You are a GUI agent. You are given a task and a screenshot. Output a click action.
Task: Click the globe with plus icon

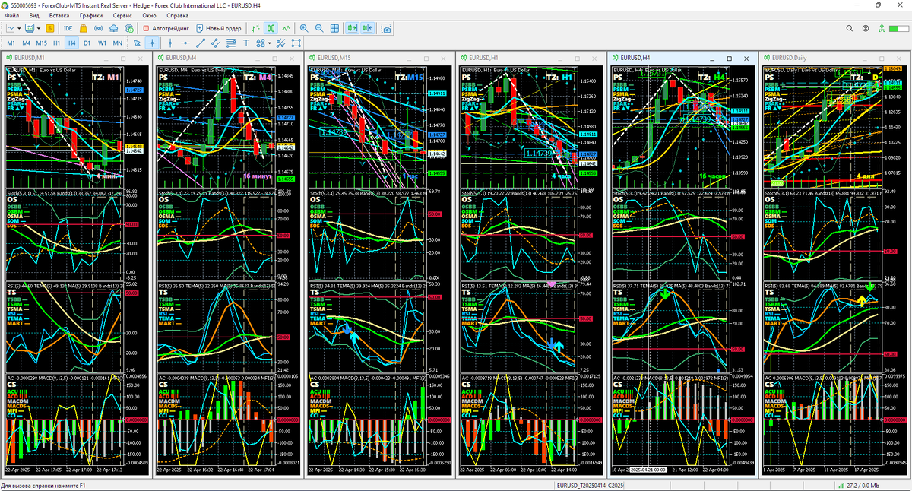click(x=129, y=28)
